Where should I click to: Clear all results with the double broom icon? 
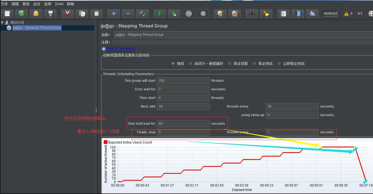tap(235, 14)
